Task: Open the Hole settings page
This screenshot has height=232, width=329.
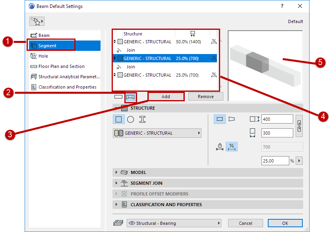Action: 65,56
